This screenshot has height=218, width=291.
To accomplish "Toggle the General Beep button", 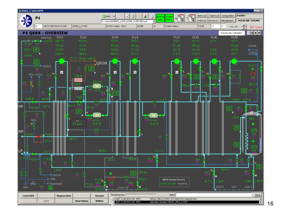I will [160, 18].
